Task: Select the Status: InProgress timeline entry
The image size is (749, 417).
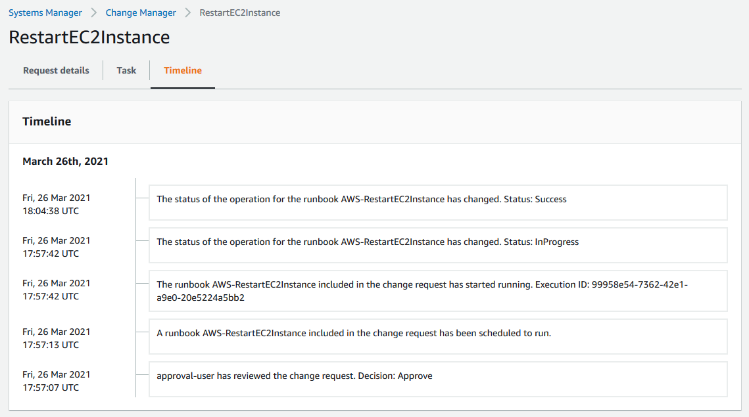Action: coord(438,245)
